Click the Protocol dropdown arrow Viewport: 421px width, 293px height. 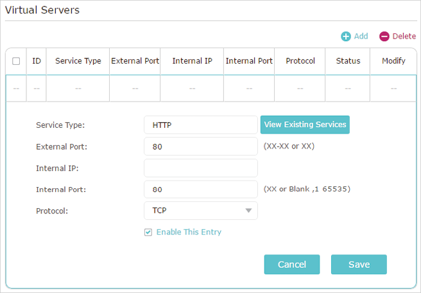tap(248, 211)
